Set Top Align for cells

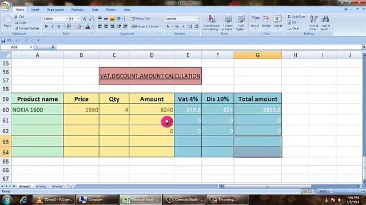(x=100, y=19)
